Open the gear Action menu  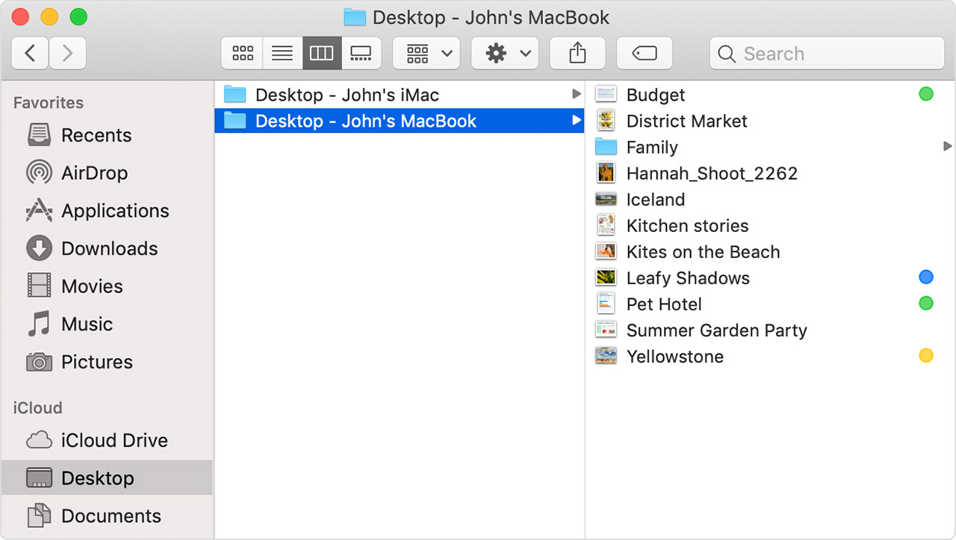[505, 53]
